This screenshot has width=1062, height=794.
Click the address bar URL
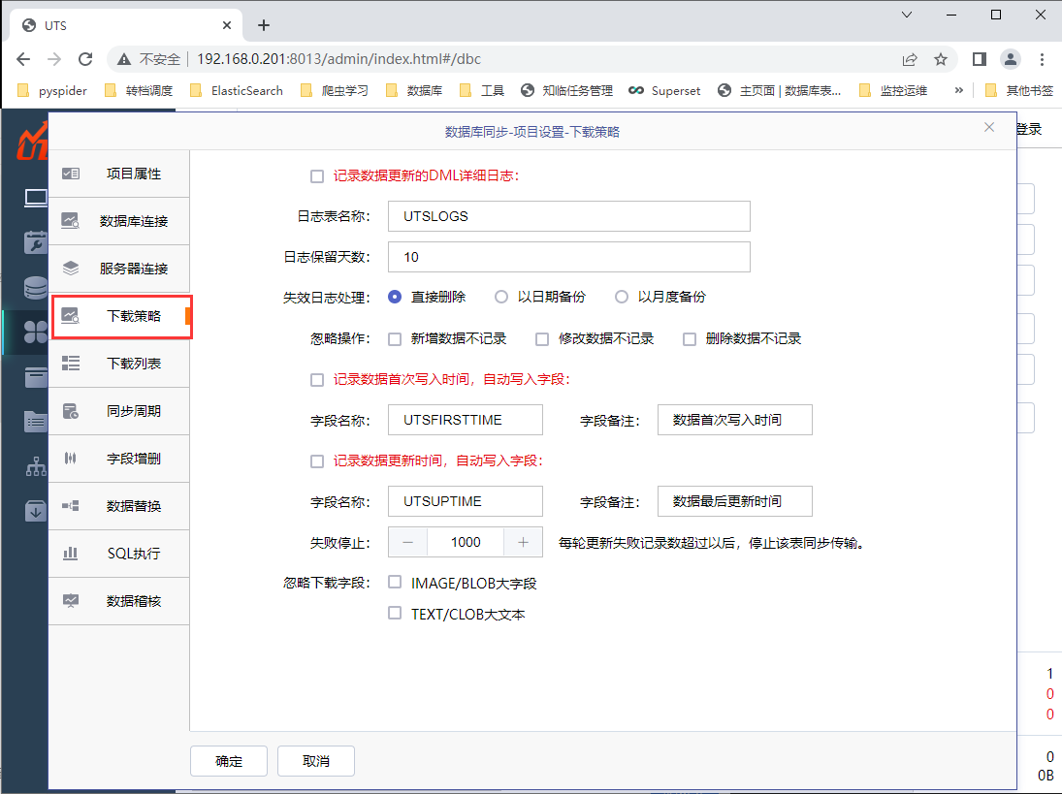click(x=338, y=59)
